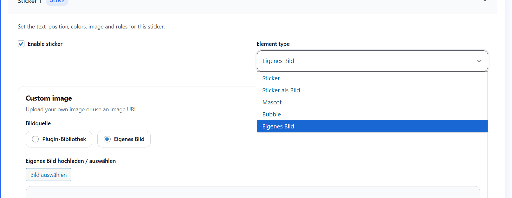Click the Element type field label

tap(273, 44)
